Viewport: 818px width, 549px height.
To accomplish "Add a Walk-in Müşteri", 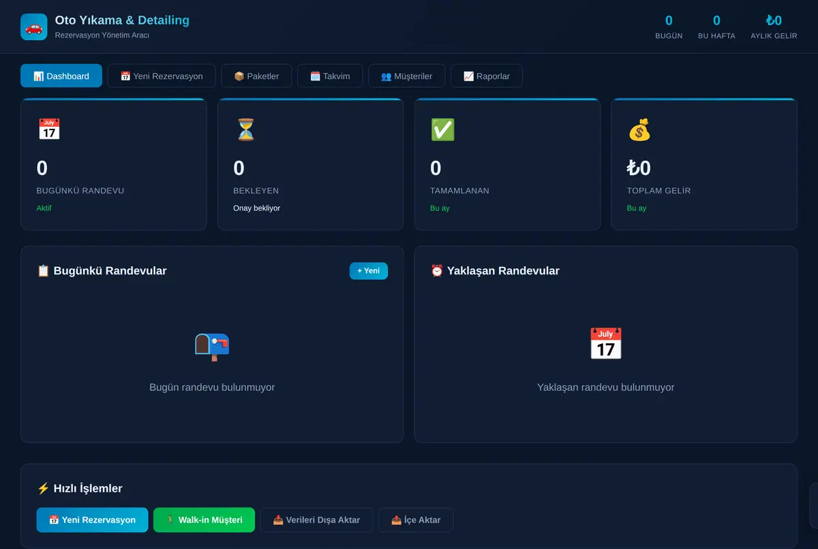I will tap(204, 520).
